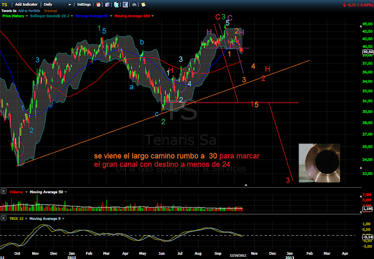Viewport: 374px width, 259px height.
Task: Click the 22,50 price axis label
Action: click(368, 174)
